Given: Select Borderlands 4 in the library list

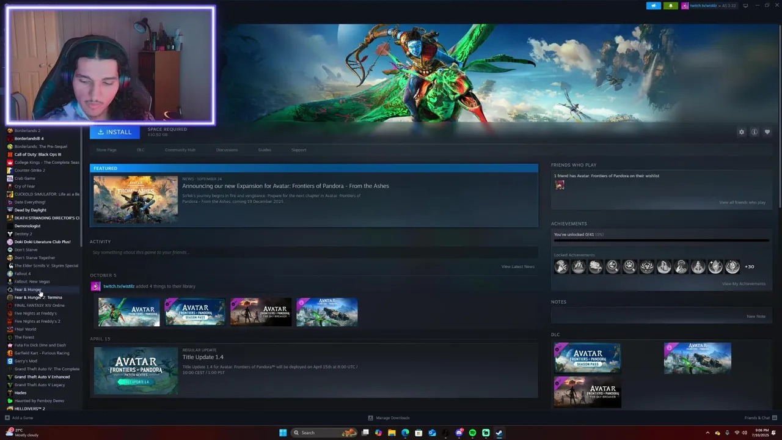Looking at the screenshot, I should 29,139.
